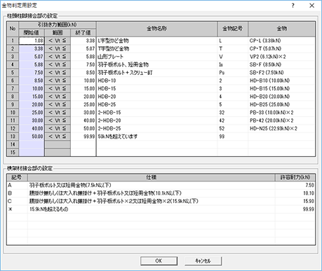Click end value 99.99 in row 13
Screen dimensions: 322x271
point(83,137)
